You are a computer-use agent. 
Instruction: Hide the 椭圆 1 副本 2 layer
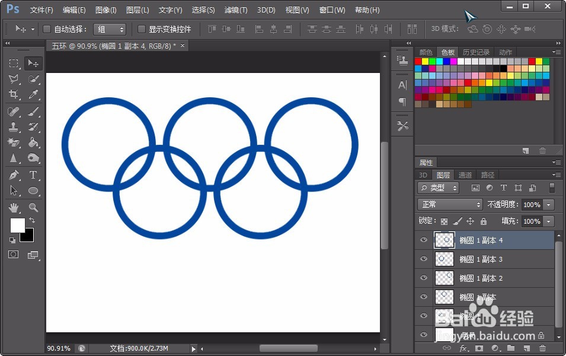point(424,278)
